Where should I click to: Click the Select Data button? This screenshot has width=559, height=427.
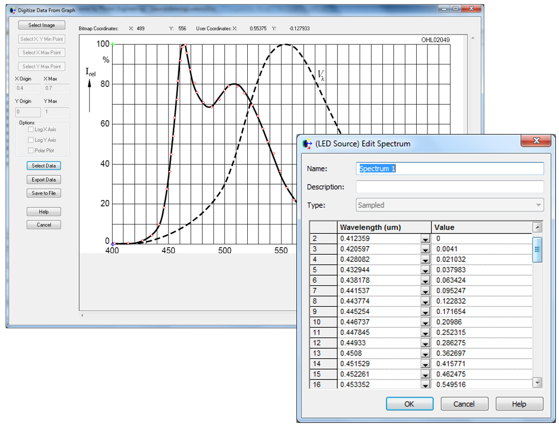tap(44, 166)
